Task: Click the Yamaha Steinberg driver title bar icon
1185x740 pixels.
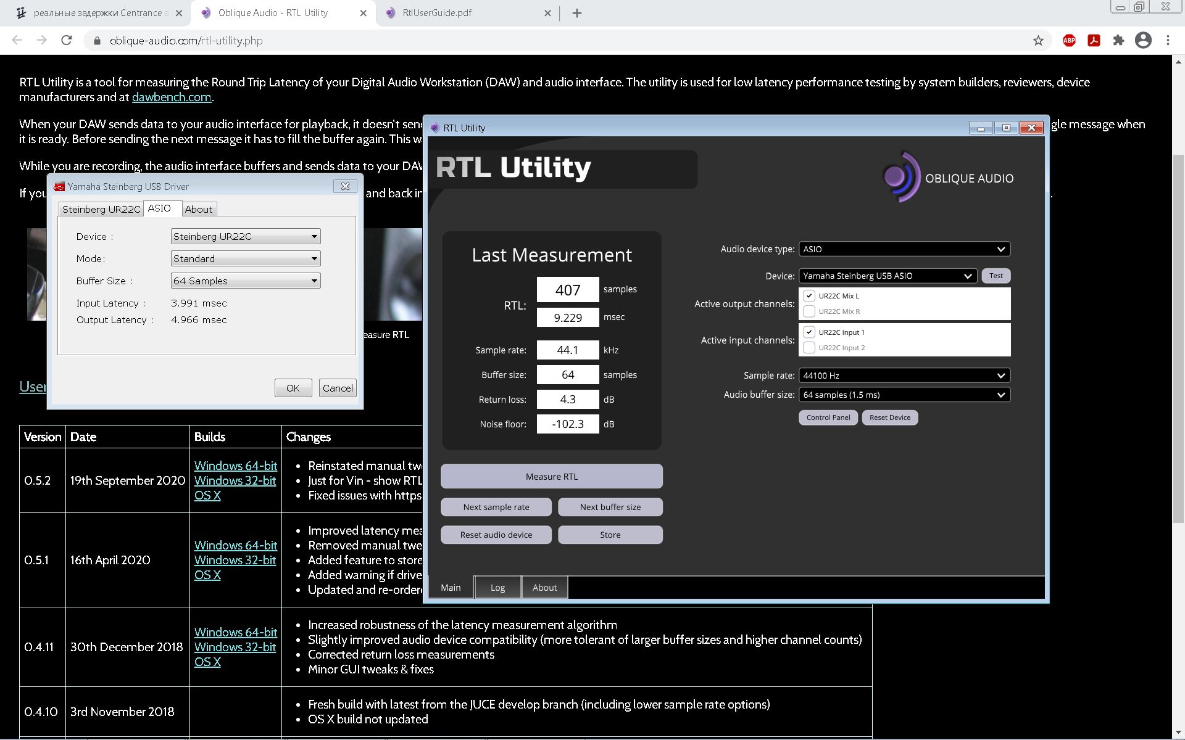Action: (59, 186)
